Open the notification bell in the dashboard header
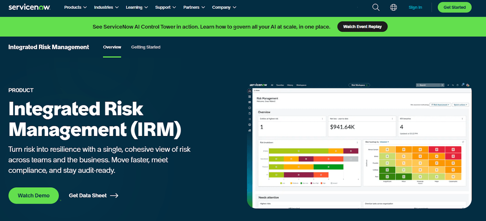The height and width of the screenshot is (221, 486). click(463, 85)
